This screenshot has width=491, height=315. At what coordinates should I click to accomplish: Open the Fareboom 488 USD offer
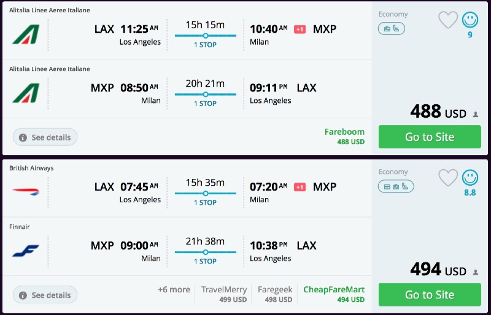344,136
